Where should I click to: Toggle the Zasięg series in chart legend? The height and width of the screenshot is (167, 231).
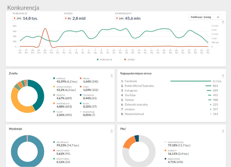point(129,59)
